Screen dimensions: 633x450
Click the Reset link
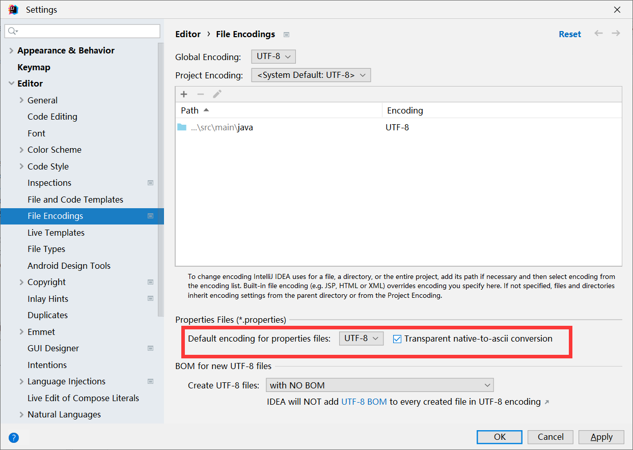click(570, 34)
